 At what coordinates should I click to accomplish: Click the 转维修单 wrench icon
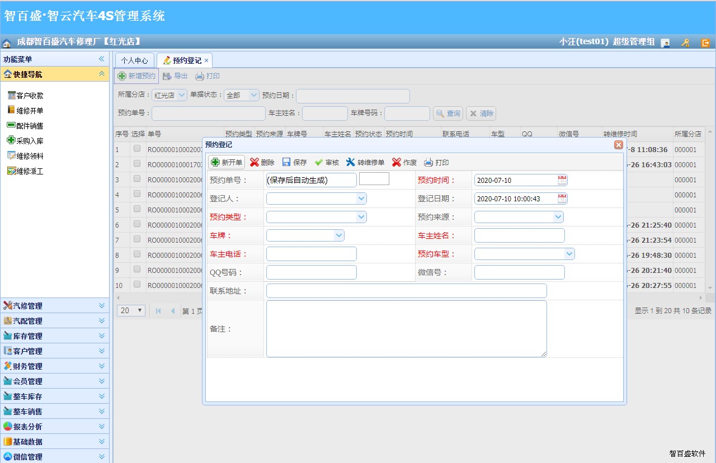click(x=351, y=162)
